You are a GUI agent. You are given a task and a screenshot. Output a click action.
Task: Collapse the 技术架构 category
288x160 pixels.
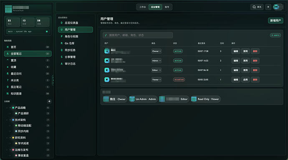tap(10, 120)
